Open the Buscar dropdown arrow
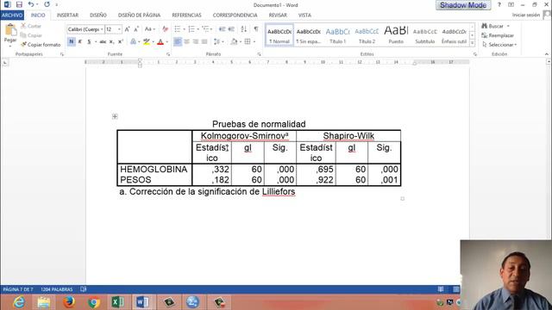Viewport: 552px width, 310px height. click(508, 26)
